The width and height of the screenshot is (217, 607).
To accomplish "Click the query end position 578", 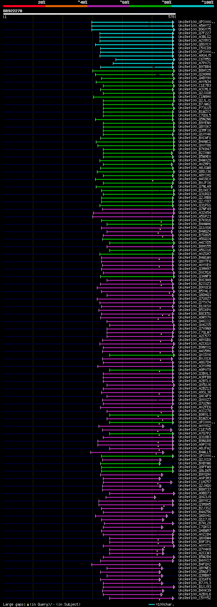I will click(172, 17).
